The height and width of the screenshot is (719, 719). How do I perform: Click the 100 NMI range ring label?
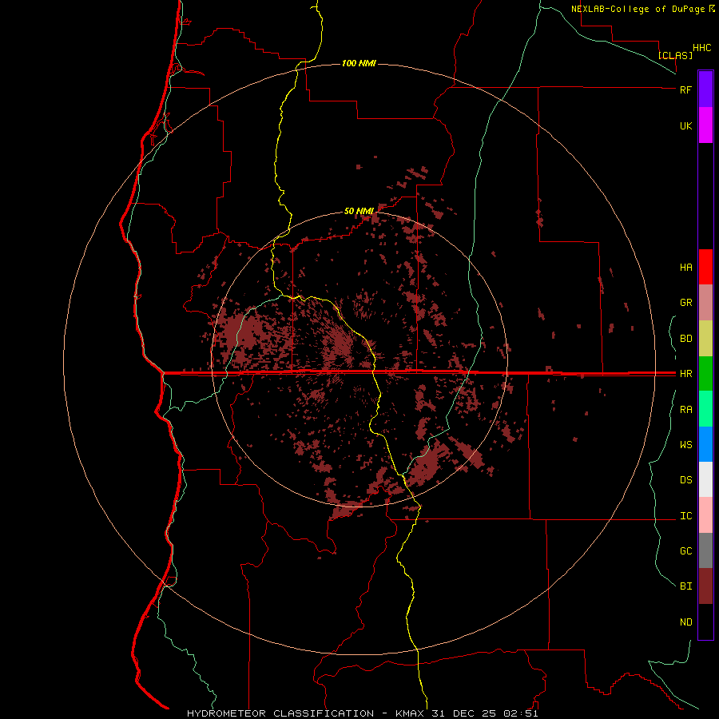(359, 63)
